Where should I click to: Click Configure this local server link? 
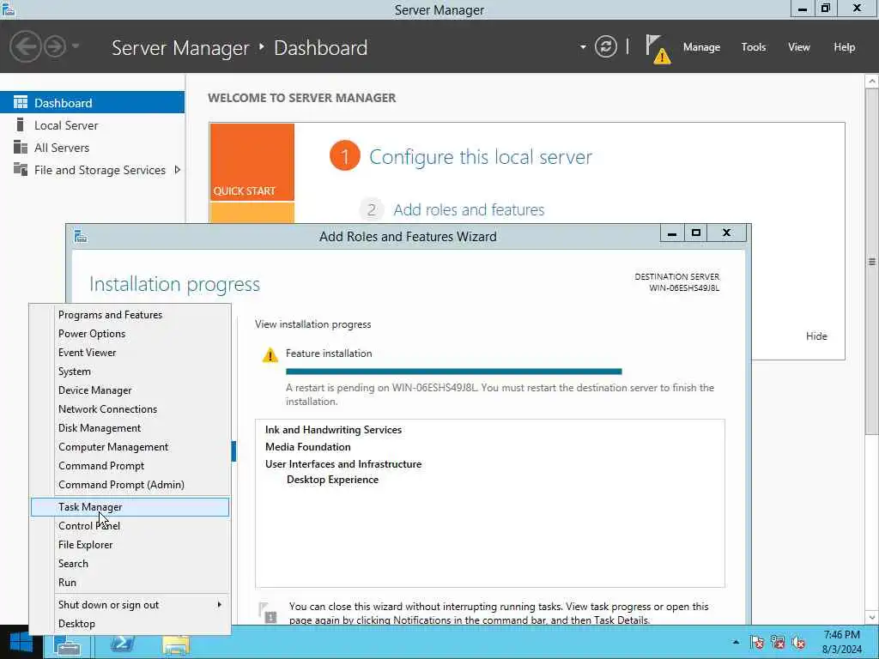point(480,157)
